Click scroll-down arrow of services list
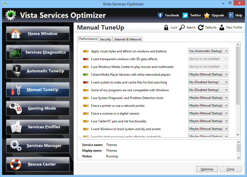 point(238,135)
